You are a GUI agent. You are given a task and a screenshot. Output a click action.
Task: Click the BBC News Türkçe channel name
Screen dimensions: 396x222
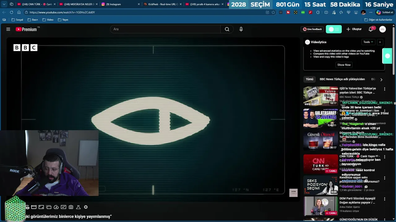coord(349,97)
